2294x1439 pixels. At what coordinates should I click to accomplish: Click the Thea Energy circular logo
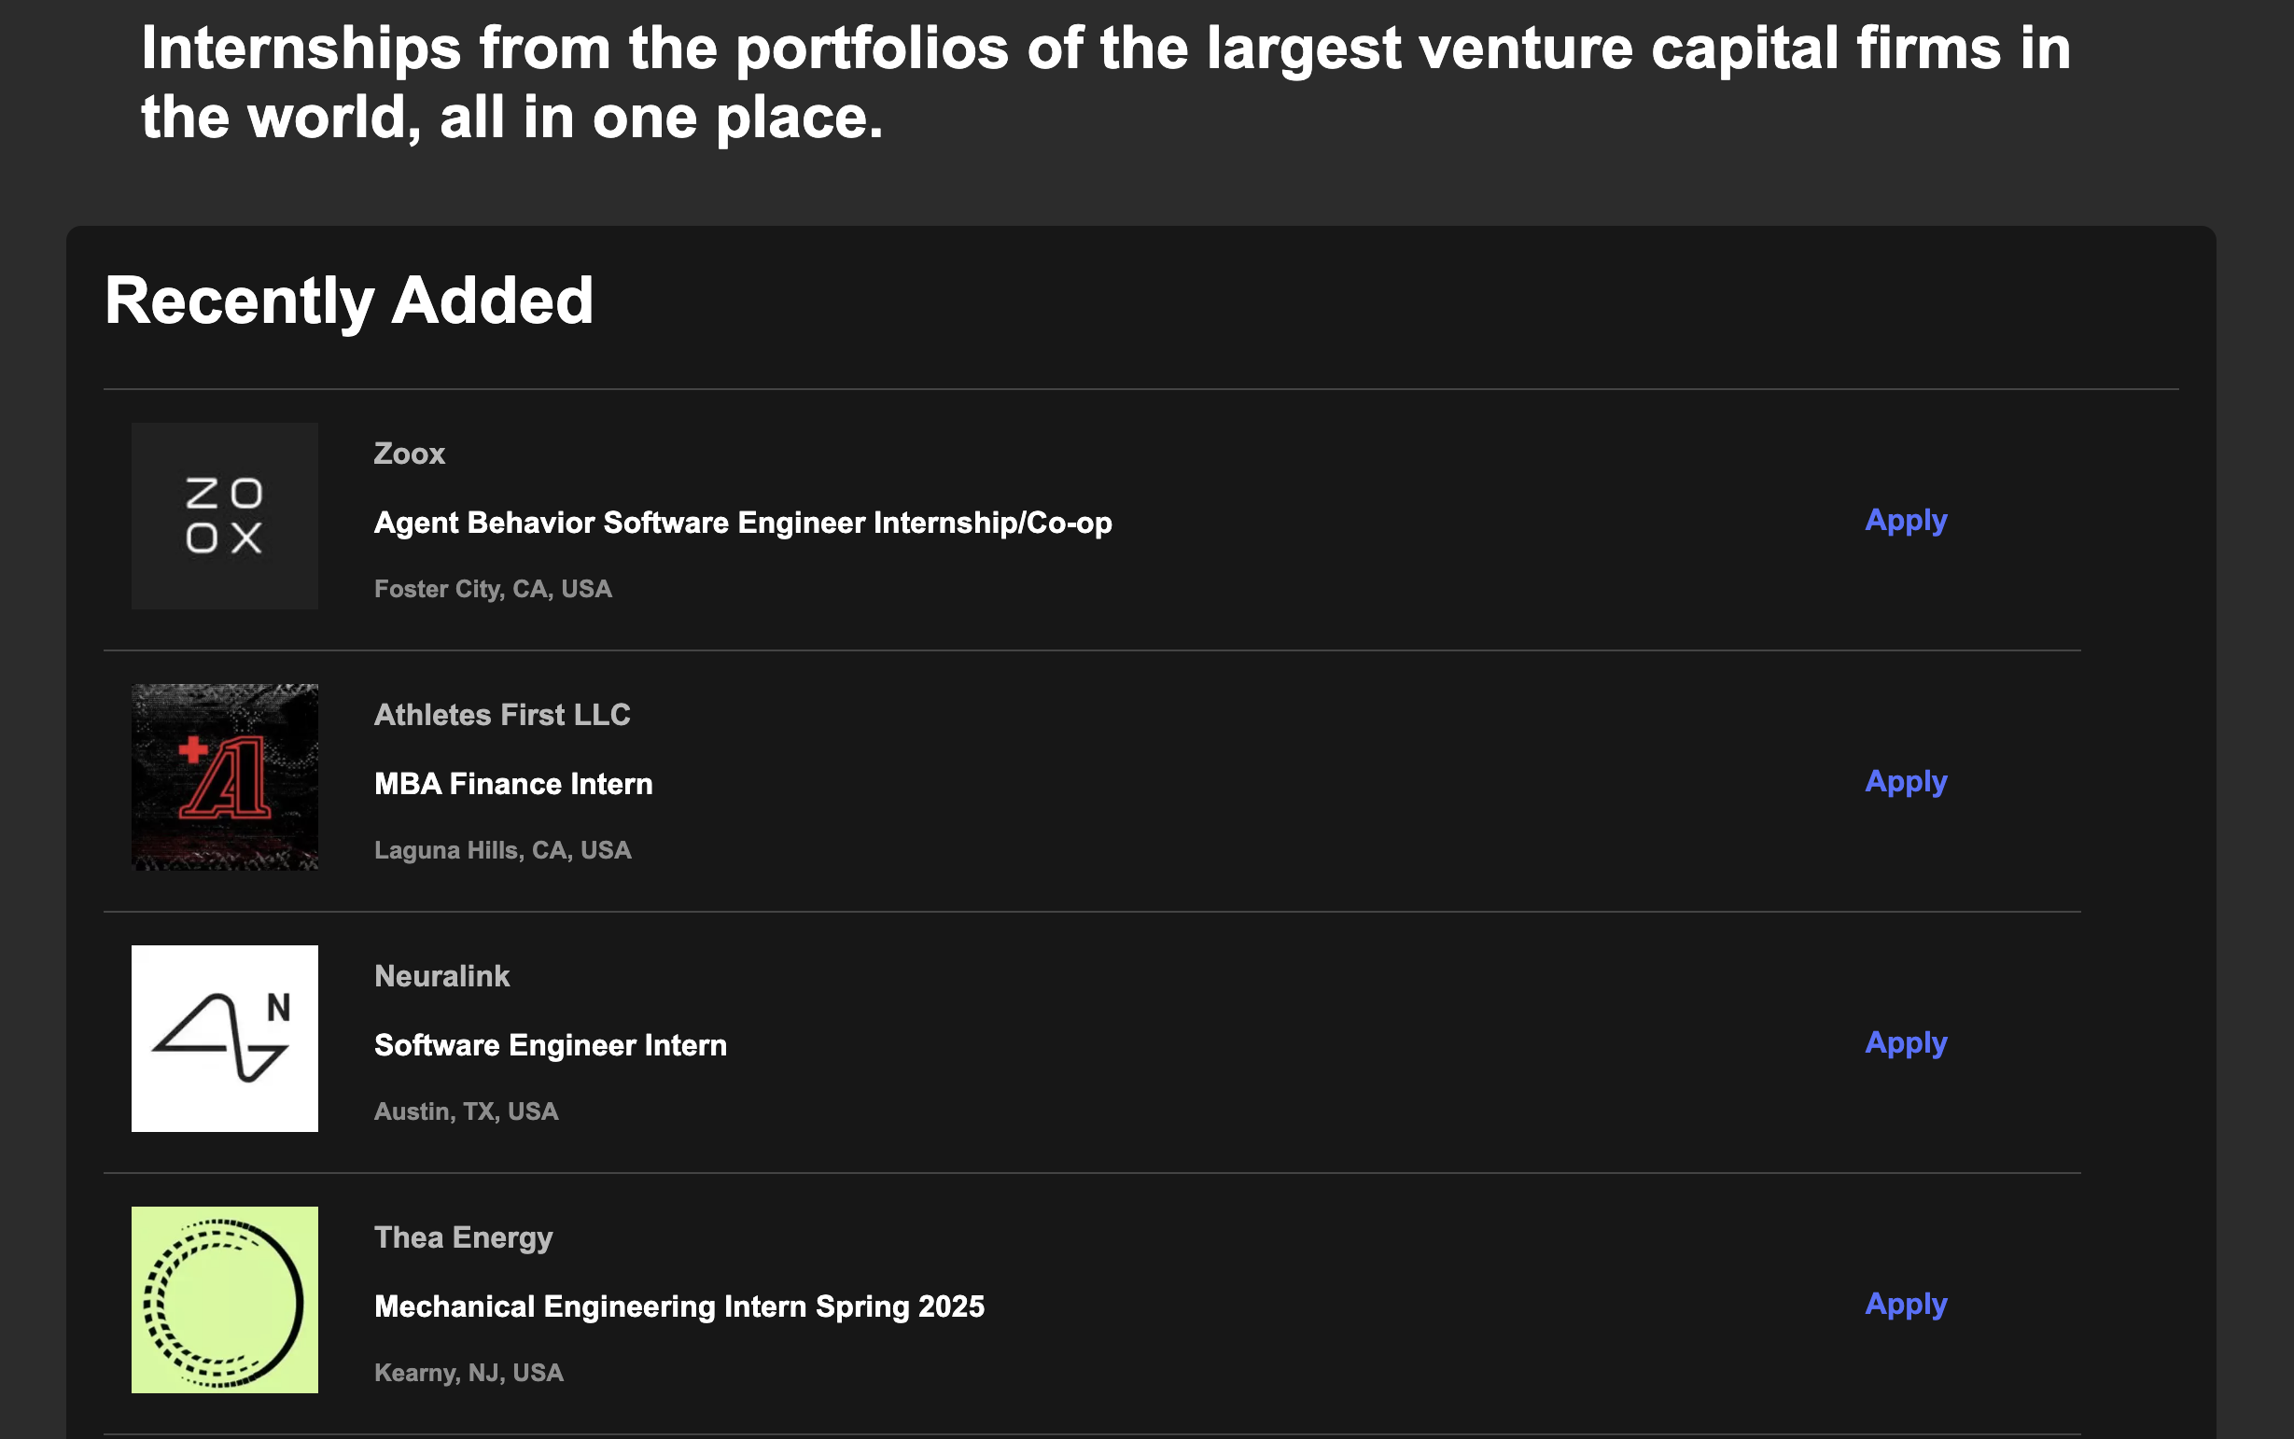(x=225, y=1300)
